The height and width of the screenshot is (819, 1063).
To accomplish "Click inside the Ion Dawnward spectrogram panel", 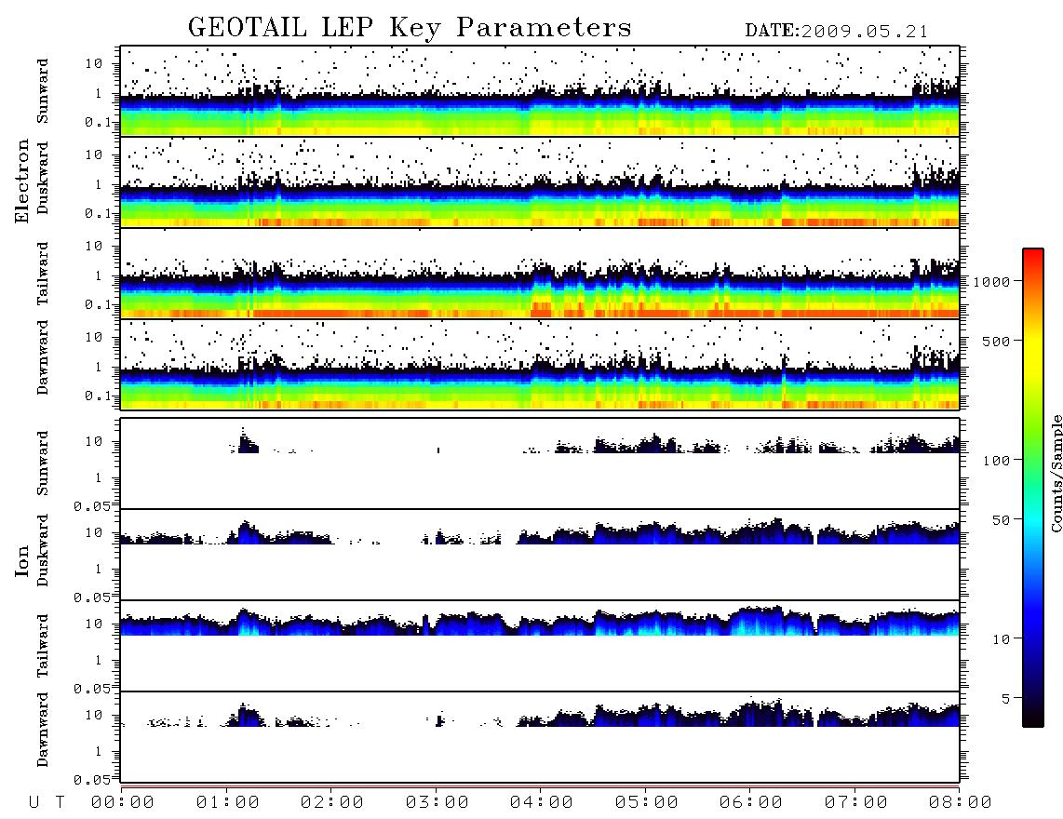I will [540, 737].
